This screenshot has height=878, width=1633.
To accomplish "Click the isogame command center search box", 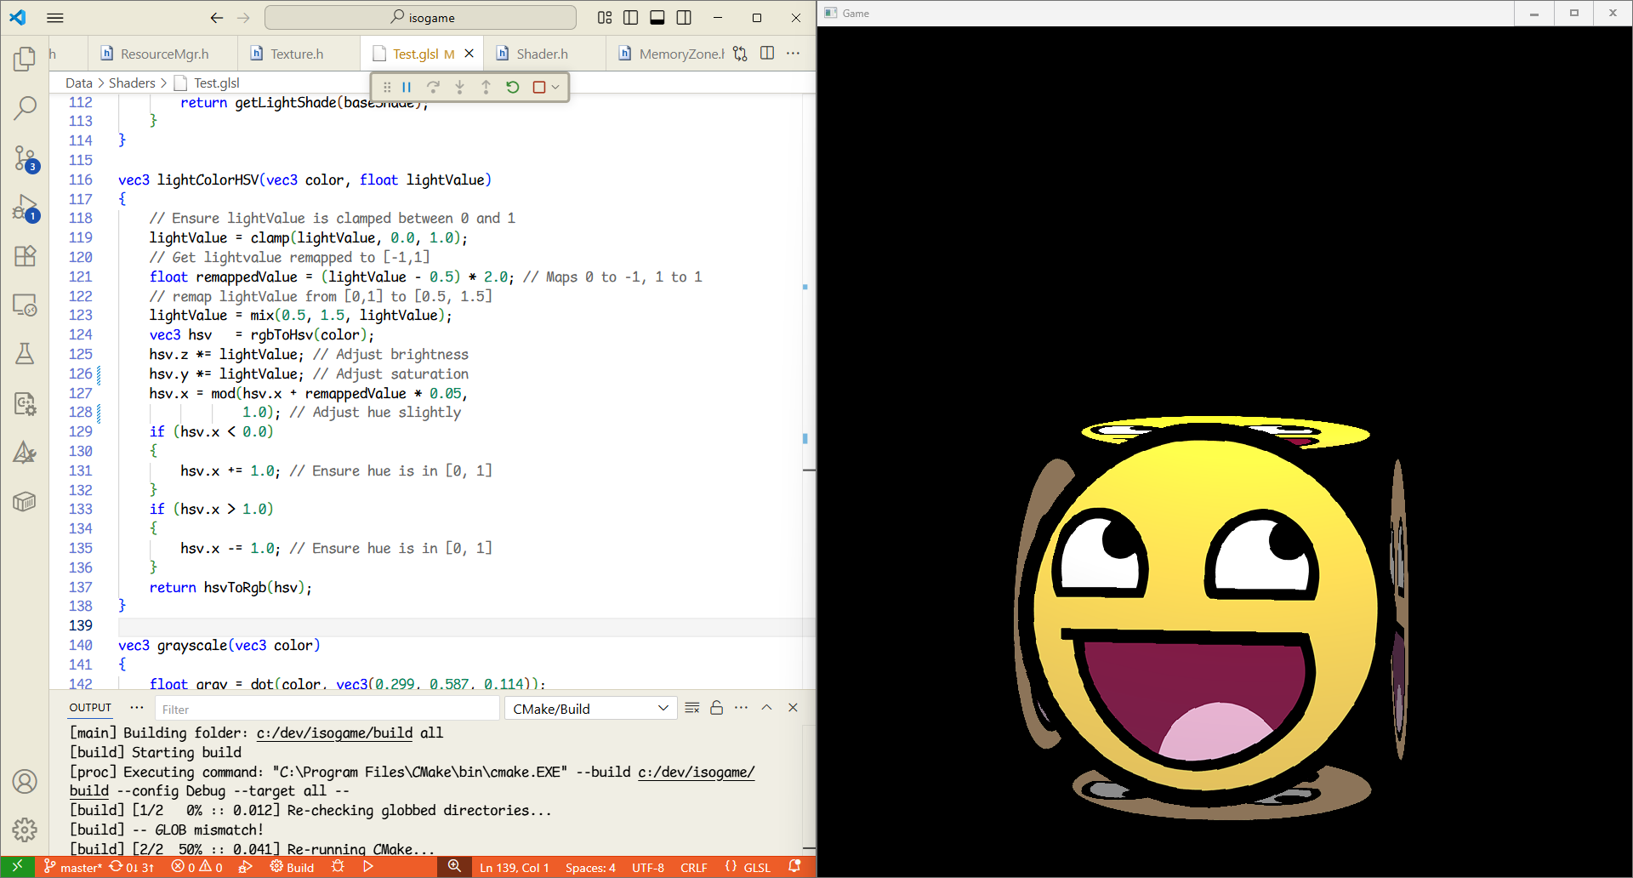I will coord(421,18).
